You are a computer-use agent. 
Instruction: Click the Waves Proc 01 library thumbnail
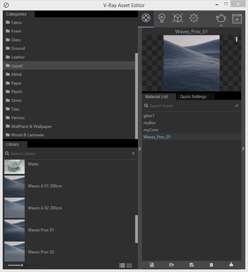pyautogui.click(x=15, y=230)
